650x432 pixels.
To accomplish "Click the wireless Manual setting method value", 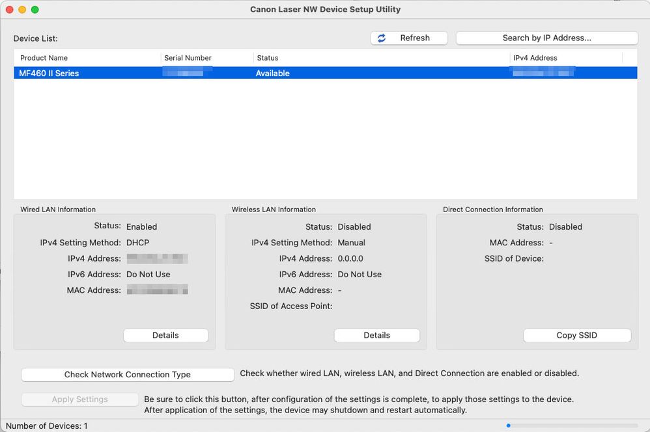I will click(x=352, y=243).
